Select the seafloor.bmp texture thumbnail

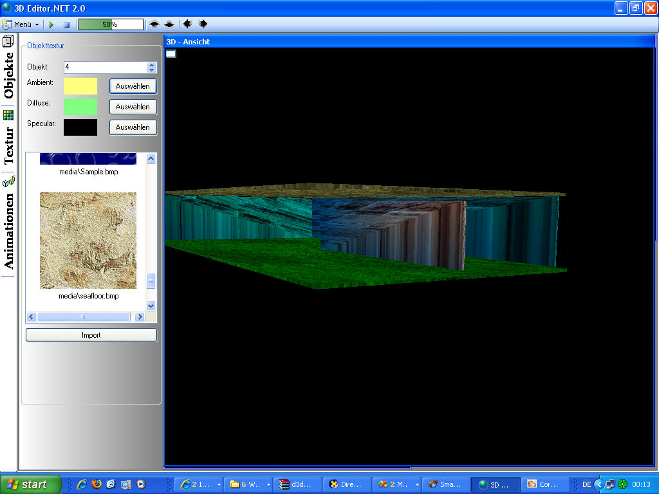tap(88, 240)
